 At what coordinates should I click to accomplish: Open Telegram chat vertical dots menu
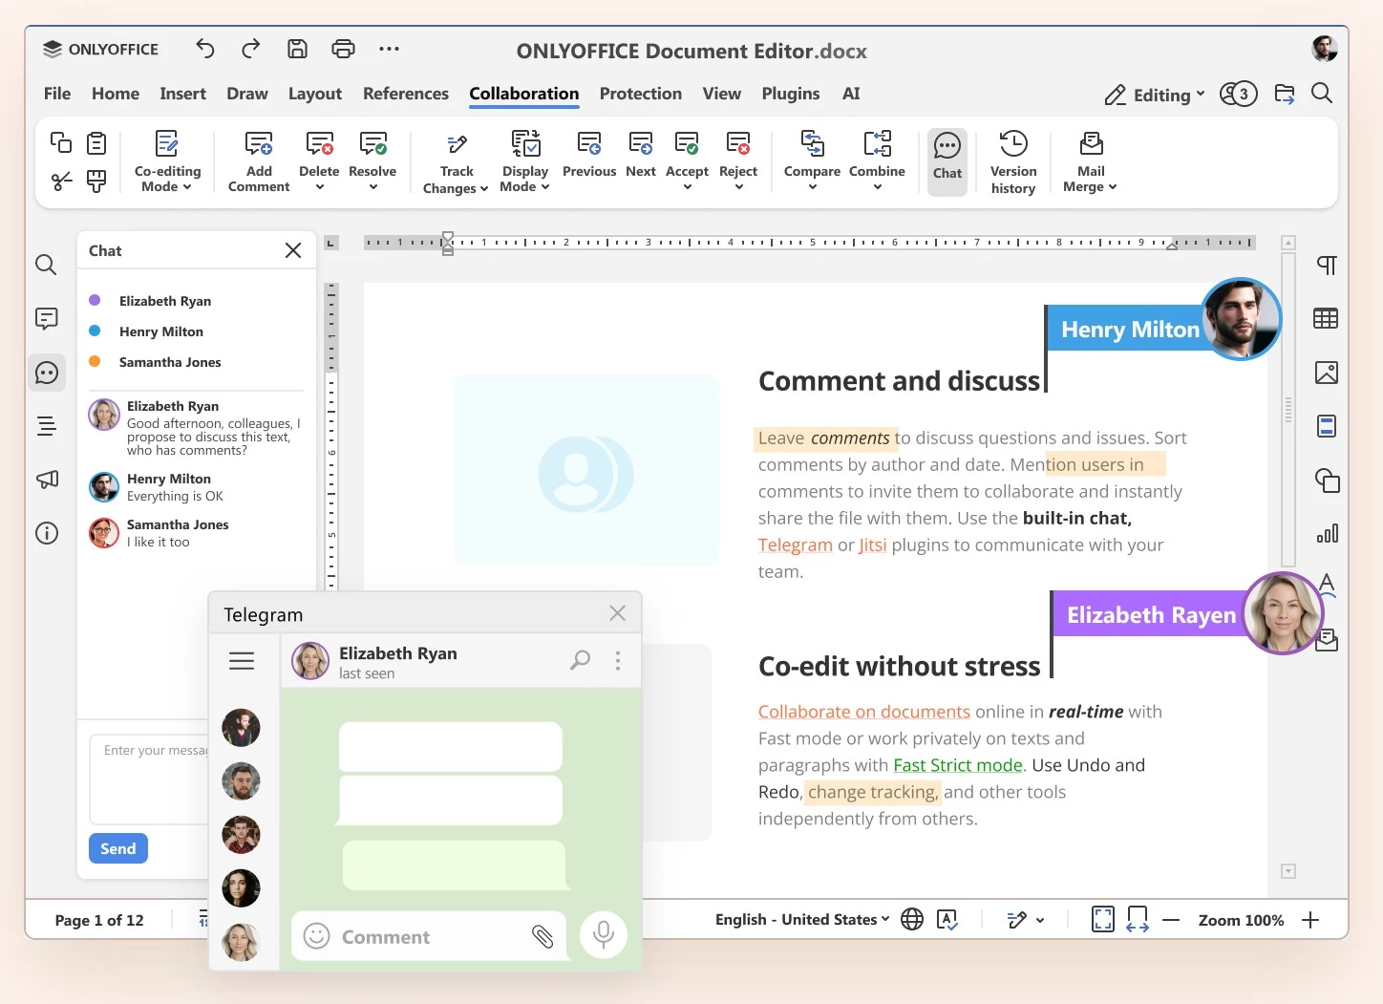coord(618,660)
